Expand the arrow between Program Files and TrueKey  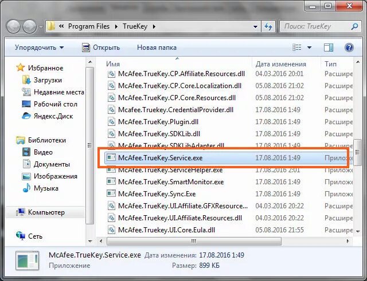tap(116, 27)
